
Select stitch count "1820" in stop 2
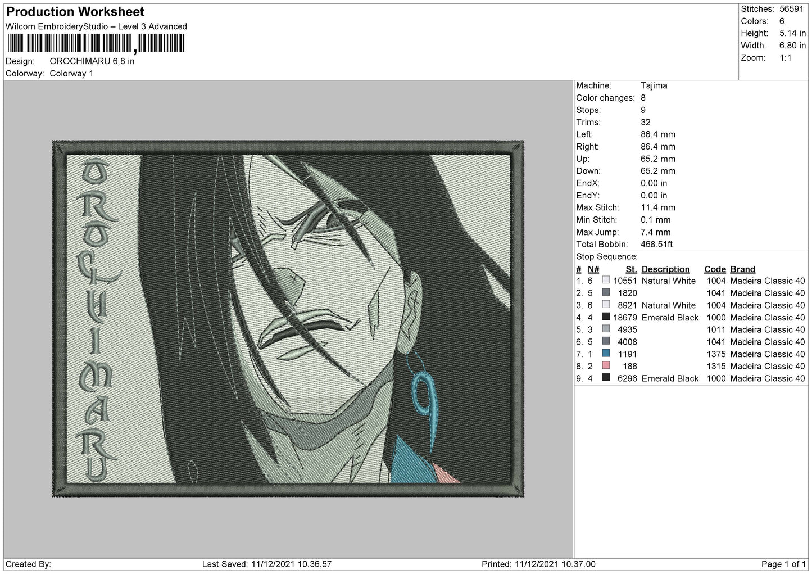tap(628, 293)
